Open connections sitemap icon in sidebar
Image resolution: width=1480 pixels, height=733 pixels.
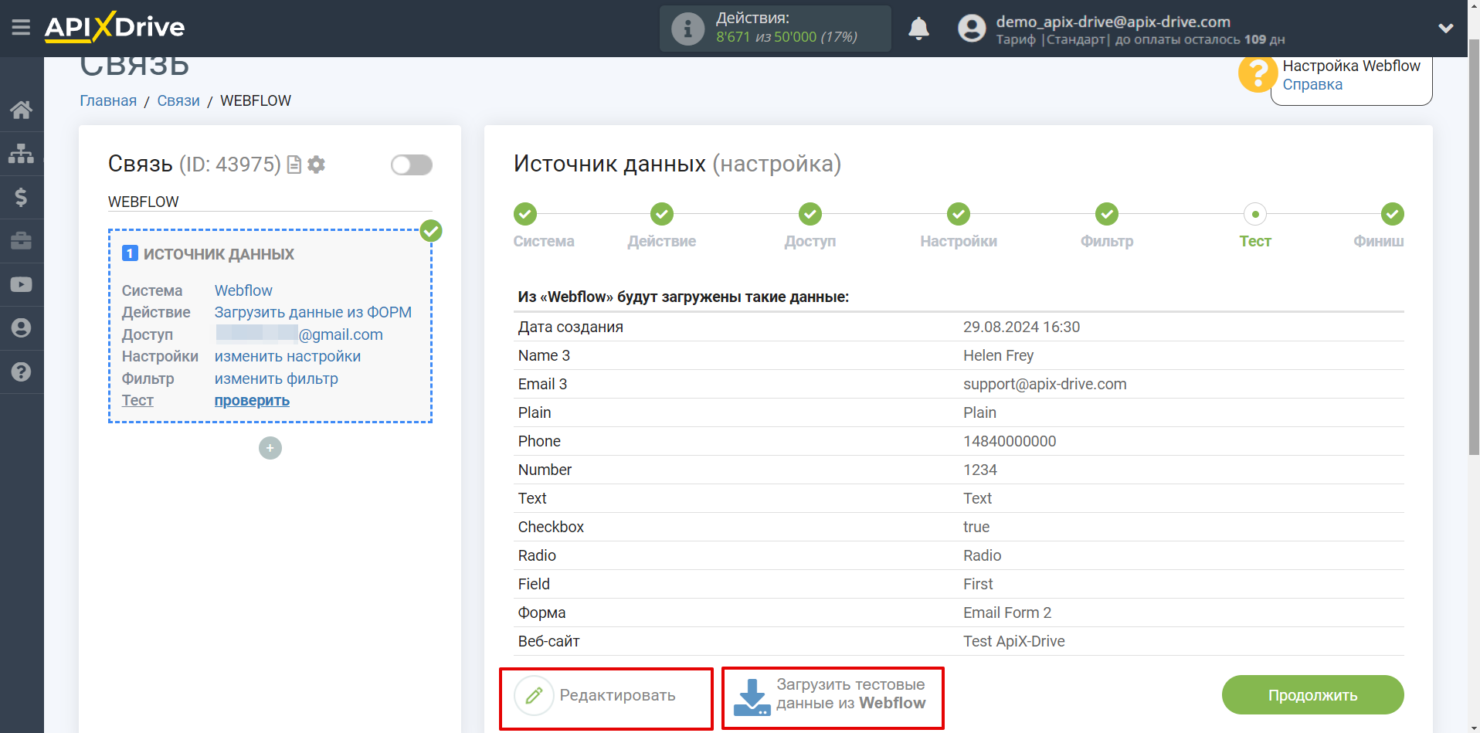coord(21,153)
